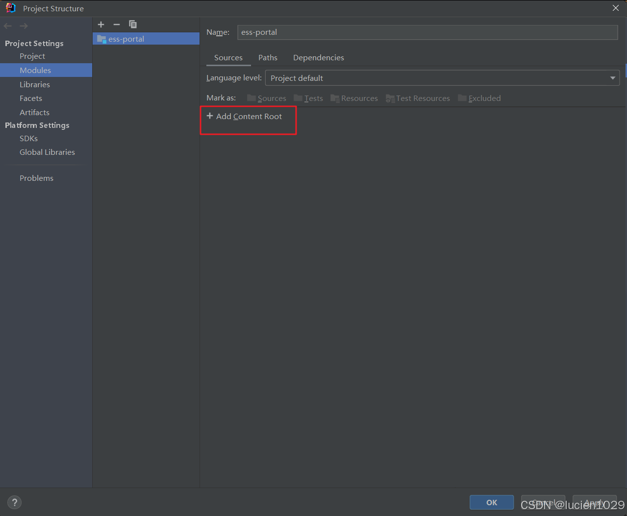The image size is (627, 516).
Task: Click the module Name input field
Action: (x=427, y=32)
